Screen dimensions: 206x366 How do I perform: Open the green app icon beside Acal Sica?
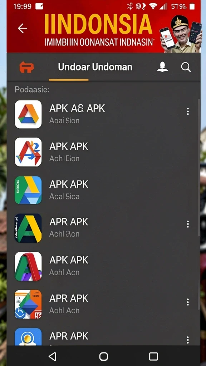click(28, 190)
